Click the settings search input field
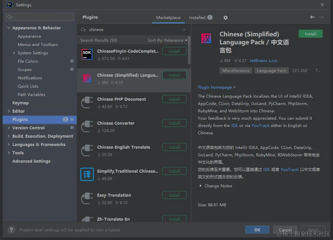 40,17
